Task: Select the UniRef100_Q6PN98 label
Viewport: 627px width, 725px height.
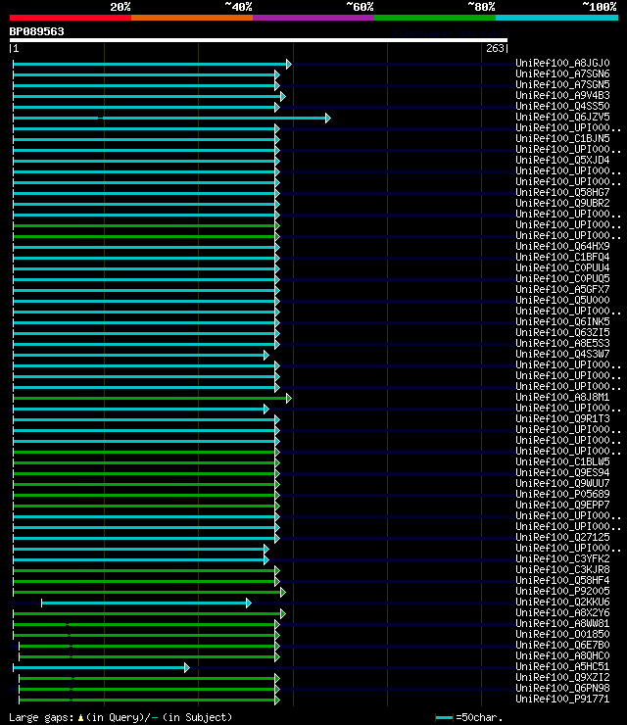Action: (x=562, y=688)
